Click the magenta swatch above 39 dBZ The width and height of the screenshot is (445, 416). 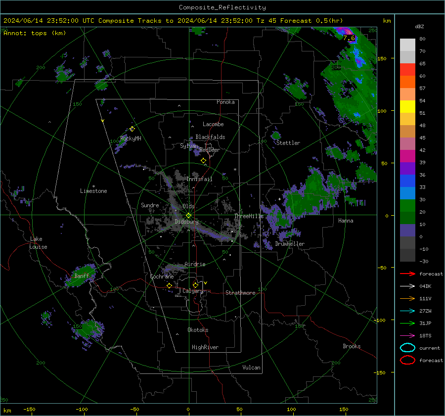(407, 156)
